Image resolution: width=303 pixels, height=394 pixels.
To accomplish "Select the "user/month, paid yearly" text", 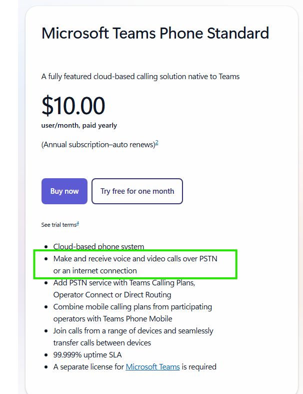I will coord(79,126).
